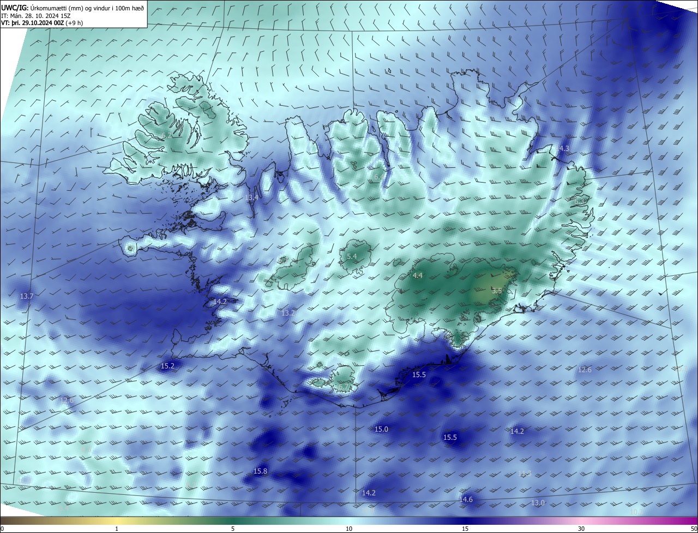Viewport: 698px width, 533px height.
Task: Click the 4.4 value on the large glacier
Action: click(418, 276)
